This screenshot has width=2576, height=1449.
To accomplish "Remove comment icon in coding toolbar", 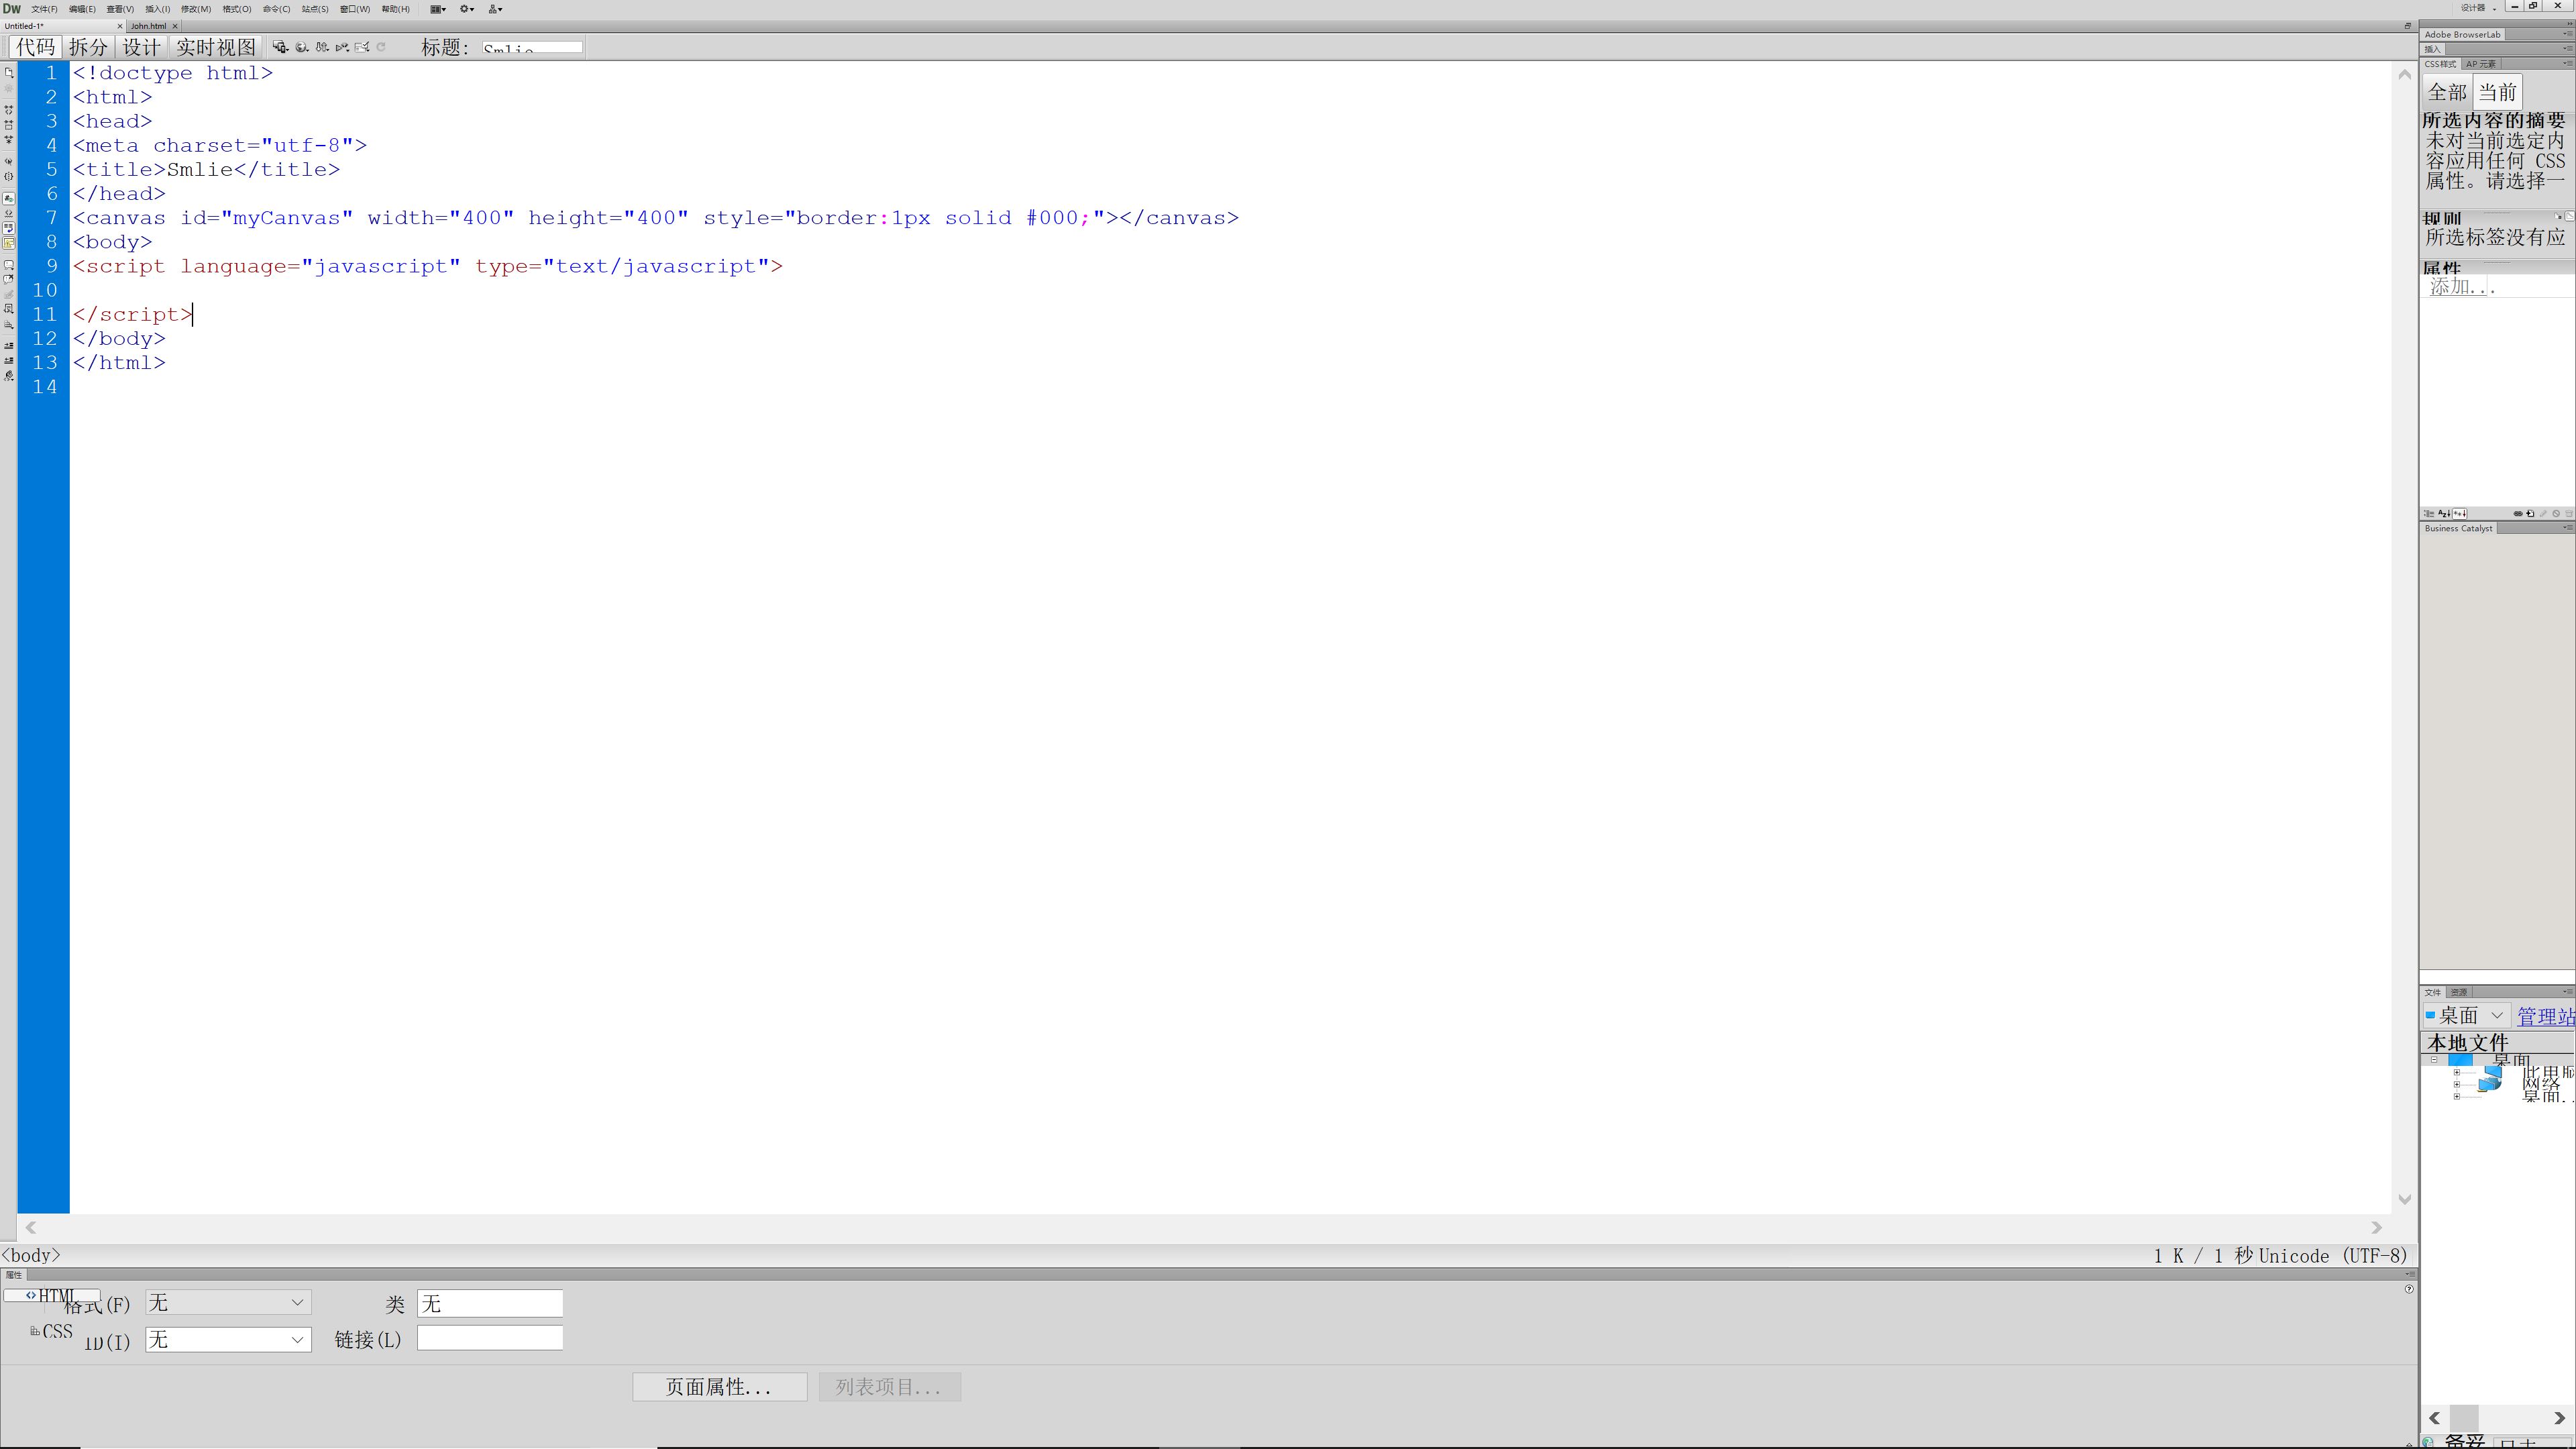I will pyautogui.click(x=9, y=280).
